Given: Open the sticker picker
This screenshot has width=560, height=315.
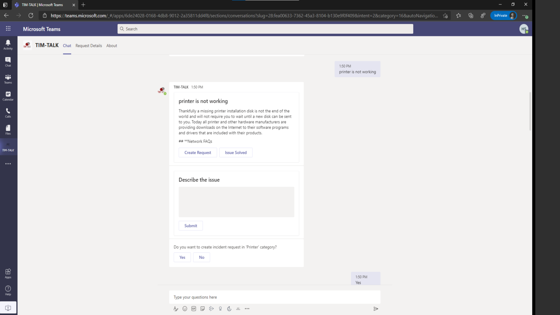Looking at the screenshot, I should click(203, 309).
